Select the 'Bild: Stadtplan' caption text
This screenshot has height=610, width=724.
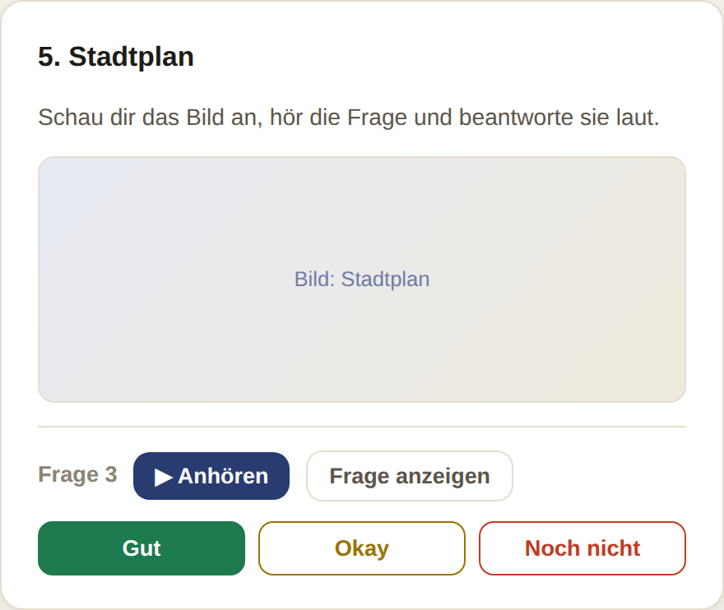pyautogui.click(x=362, y=280)
